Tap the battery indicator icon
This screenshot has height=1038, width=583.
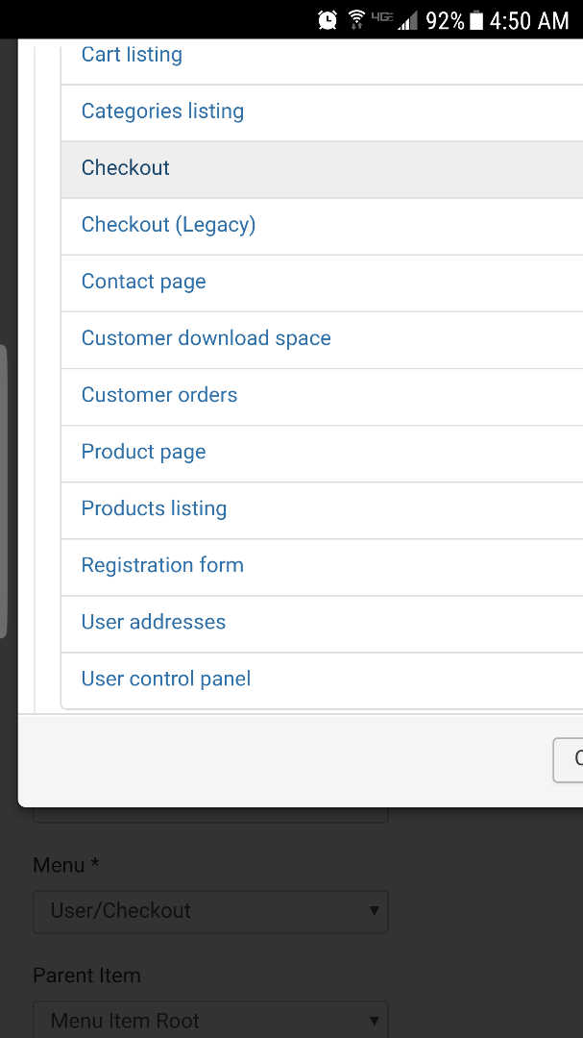click(476, 20)
